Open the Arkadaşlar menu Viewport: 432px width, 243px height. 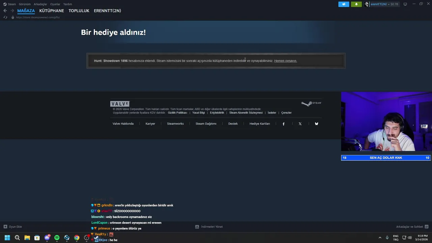pyautogui.click(x=40, y=4)
